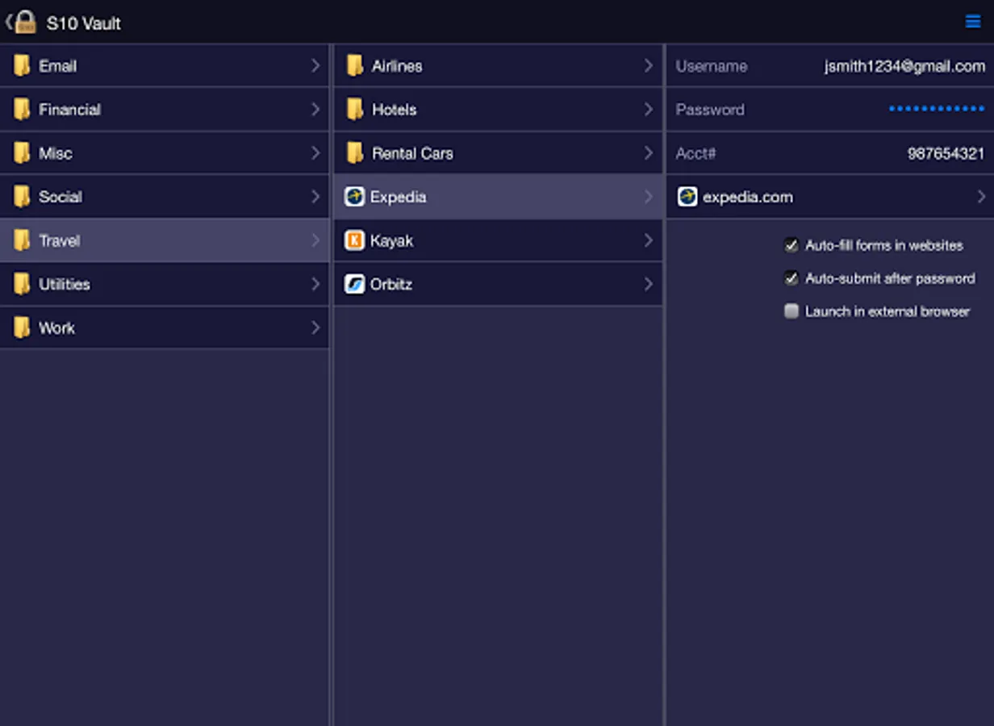The height and width of the screenshot is (726, 994).
Task: Click the Travel folder icon
Action: (22, 240)
